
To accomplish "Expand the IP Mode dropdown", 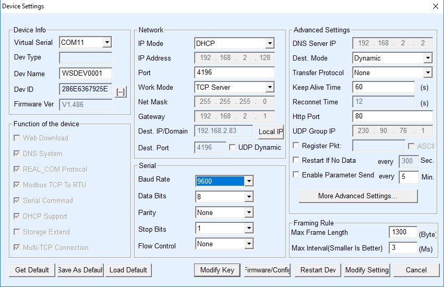I will click(x=269, y=43).
